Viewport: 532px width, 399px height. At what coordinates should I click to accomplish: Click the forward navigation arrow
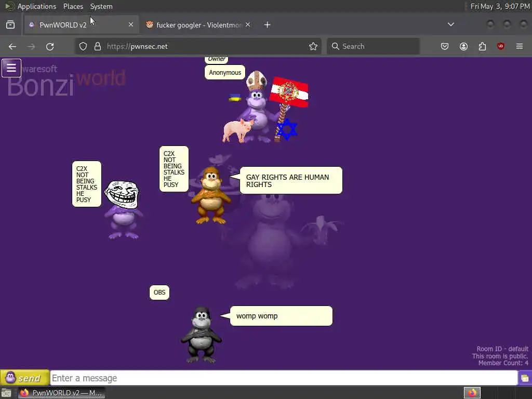(31, 46)
